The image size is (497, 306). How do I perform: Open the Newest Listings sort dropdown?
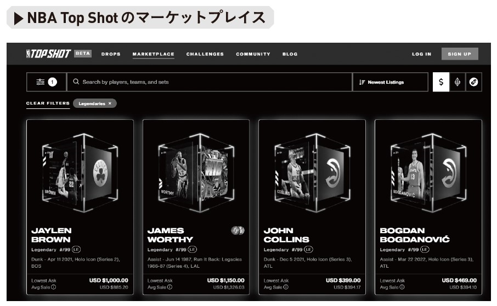point(390,82)
